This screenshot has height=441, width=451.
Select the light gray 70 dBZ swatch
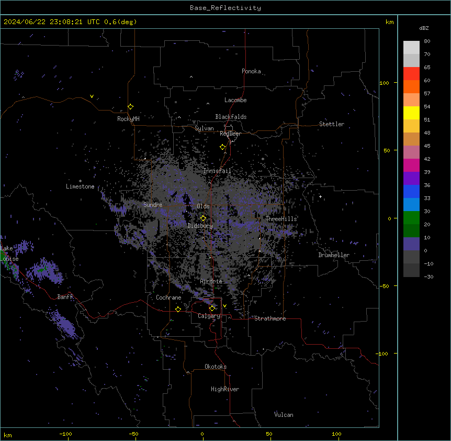(411, 60)
